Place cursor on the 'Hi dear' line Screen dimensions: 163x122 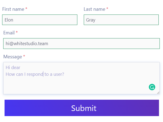point(13,67)
